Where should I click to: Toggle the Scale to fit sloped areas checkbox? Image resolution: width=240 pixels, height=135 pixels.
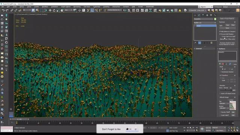(220, 93)
